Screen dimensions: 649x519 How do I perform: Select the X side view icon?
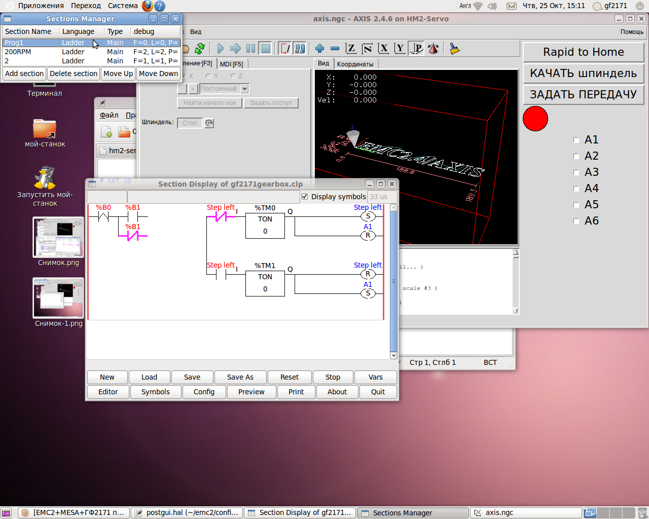pyautogui.click(x=383, y=49)
